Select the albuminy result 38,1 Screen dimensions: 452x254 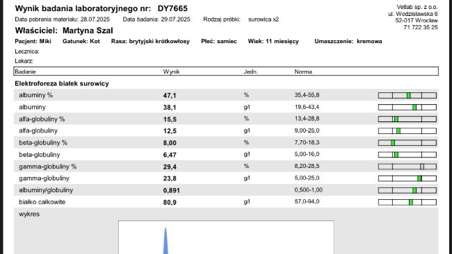tap(170, 108)
